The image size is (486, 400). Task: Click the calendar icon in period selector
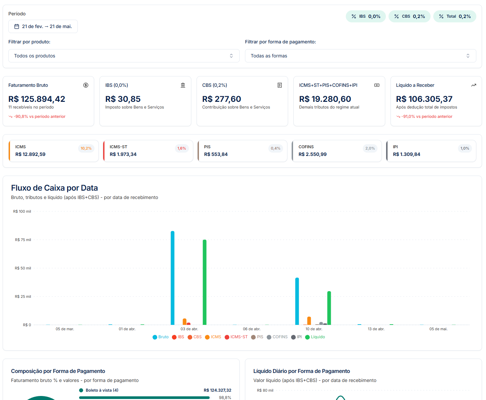(x=17, y=26)
